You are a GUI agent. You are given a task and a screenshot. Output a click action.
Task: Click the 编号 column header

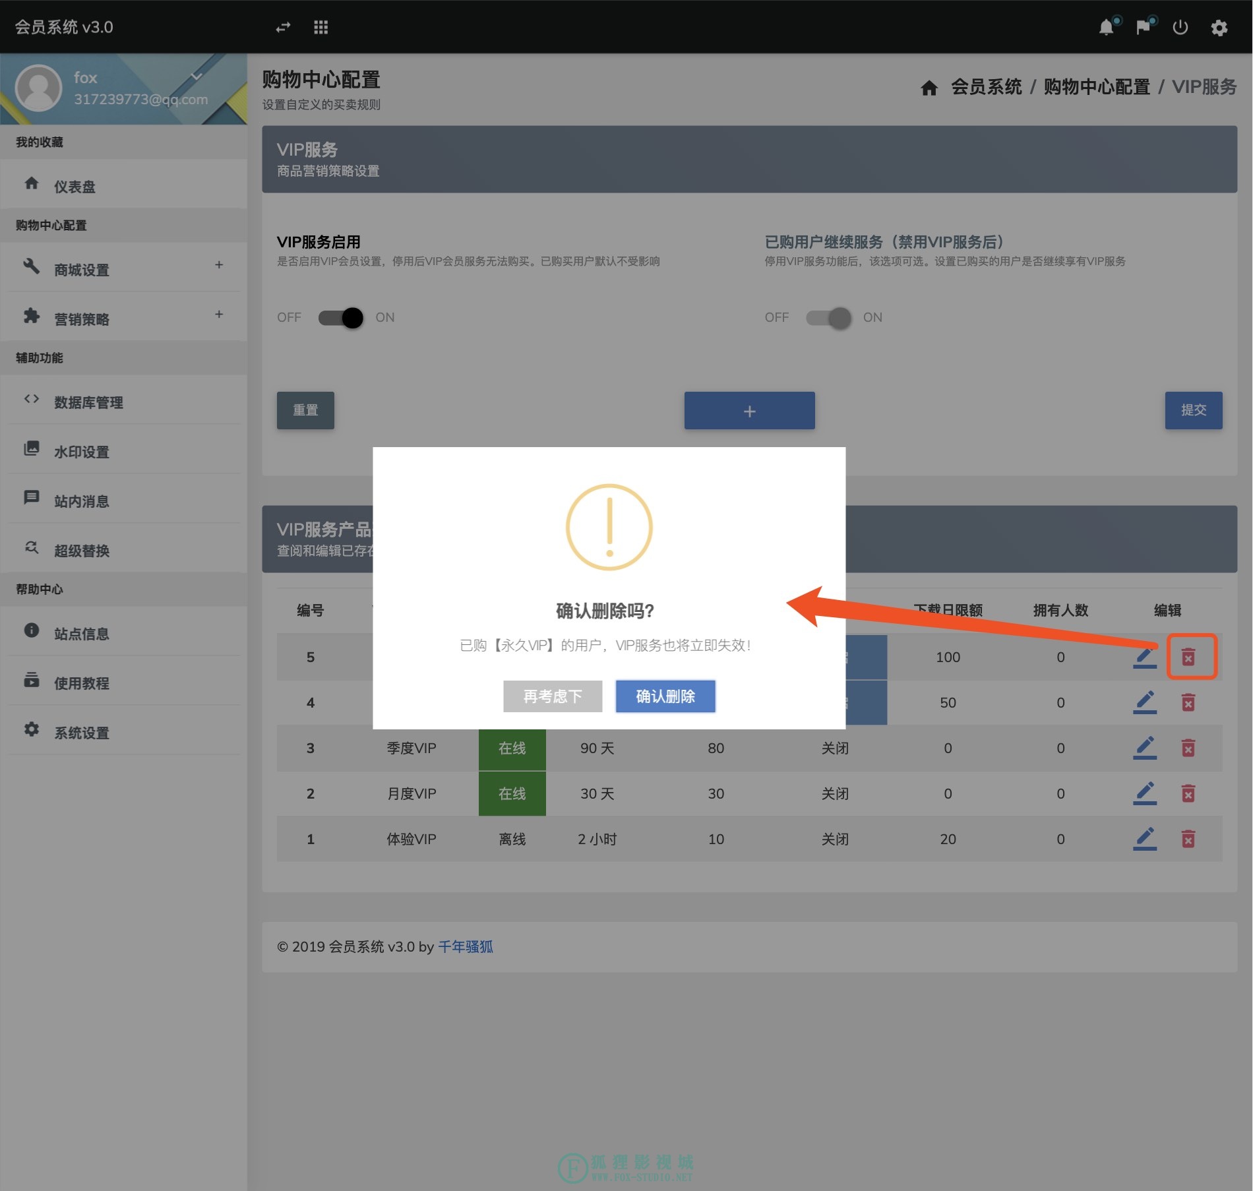pos(310,610)
